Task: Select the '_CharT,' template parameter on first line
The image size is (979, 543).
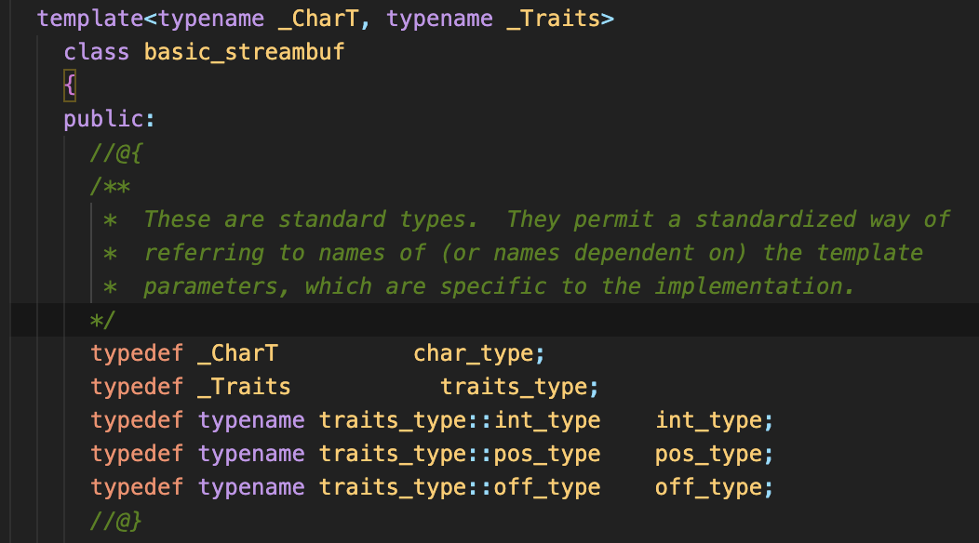Action: point(324,19)
